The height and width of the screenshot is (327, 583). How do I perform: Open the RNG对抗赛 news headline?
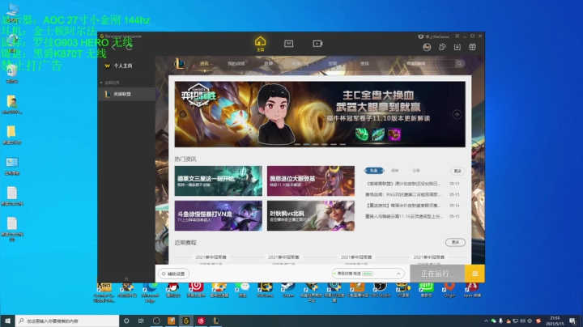point(403,194)
